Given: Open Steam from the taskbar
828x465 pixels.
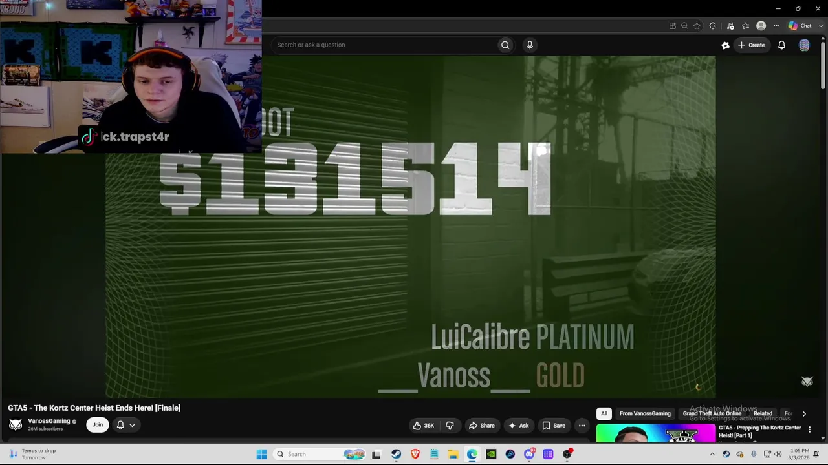Looking at the screenshot, I should click(396, 454).
